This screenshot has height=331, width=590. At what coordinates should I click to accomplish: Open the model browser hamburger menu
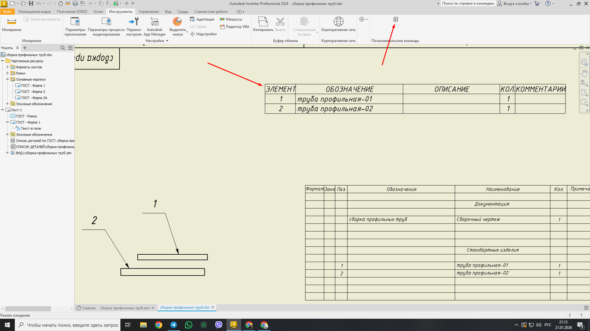pyautogui.click(x=71, y=48)
